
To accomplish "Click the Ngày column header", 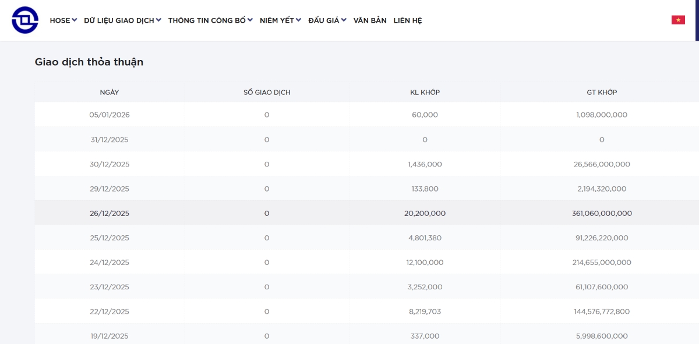I will (110, 92).
